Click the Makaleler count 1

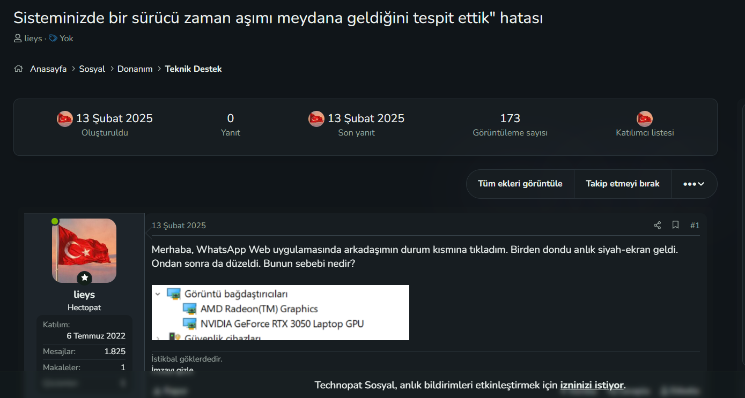tap(123, 367)
